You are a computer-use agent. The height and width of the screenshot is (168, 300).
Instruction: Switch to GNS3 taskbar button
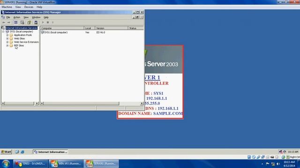tap(30, 164)
